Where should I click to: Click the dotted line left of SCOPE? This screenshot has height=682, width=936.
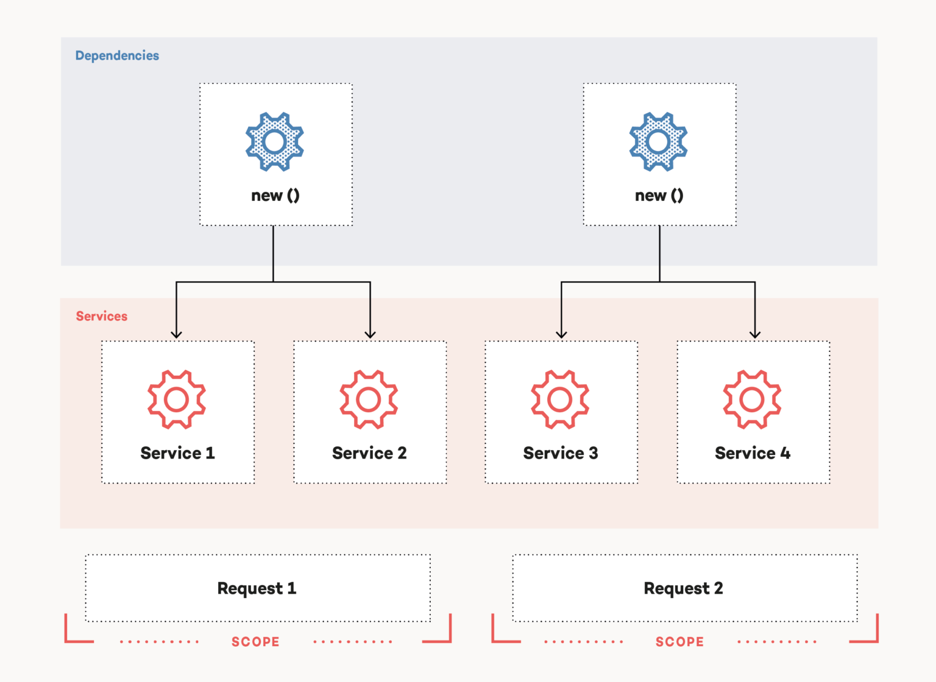point(159,641)
